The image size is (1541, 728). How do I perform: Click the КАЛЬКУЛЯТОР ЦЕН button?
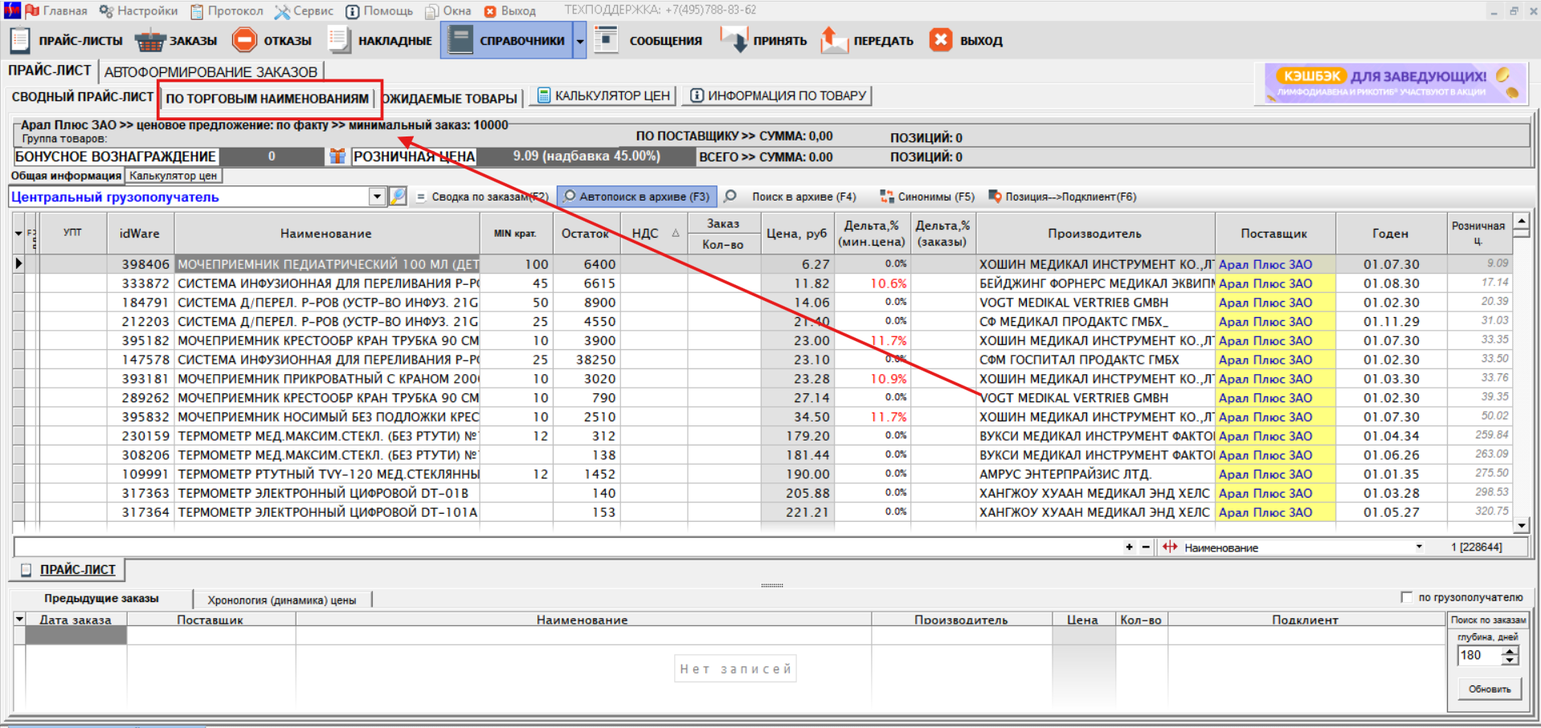[x=603, y=96]
